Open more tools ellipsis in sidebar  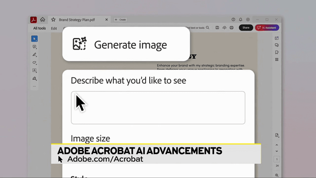point(35,86)
